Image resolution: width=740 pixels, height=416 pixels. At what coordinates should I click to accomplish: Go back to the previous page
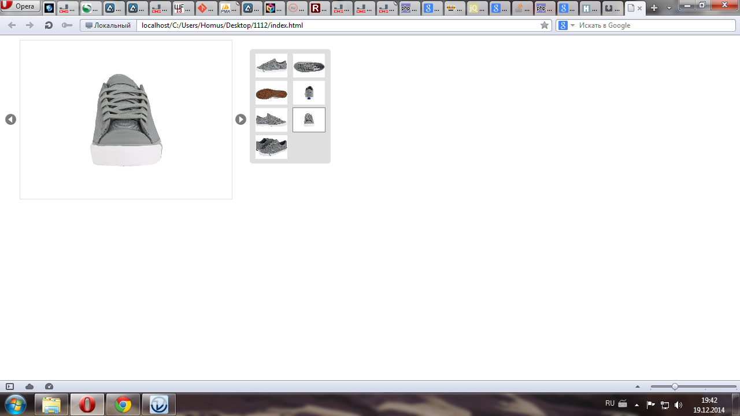[12, 25]
